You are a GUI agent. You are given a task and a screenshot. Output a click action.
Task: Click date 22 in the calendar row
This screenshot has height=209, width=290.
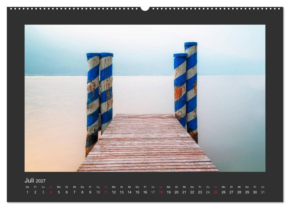point(192,192)
